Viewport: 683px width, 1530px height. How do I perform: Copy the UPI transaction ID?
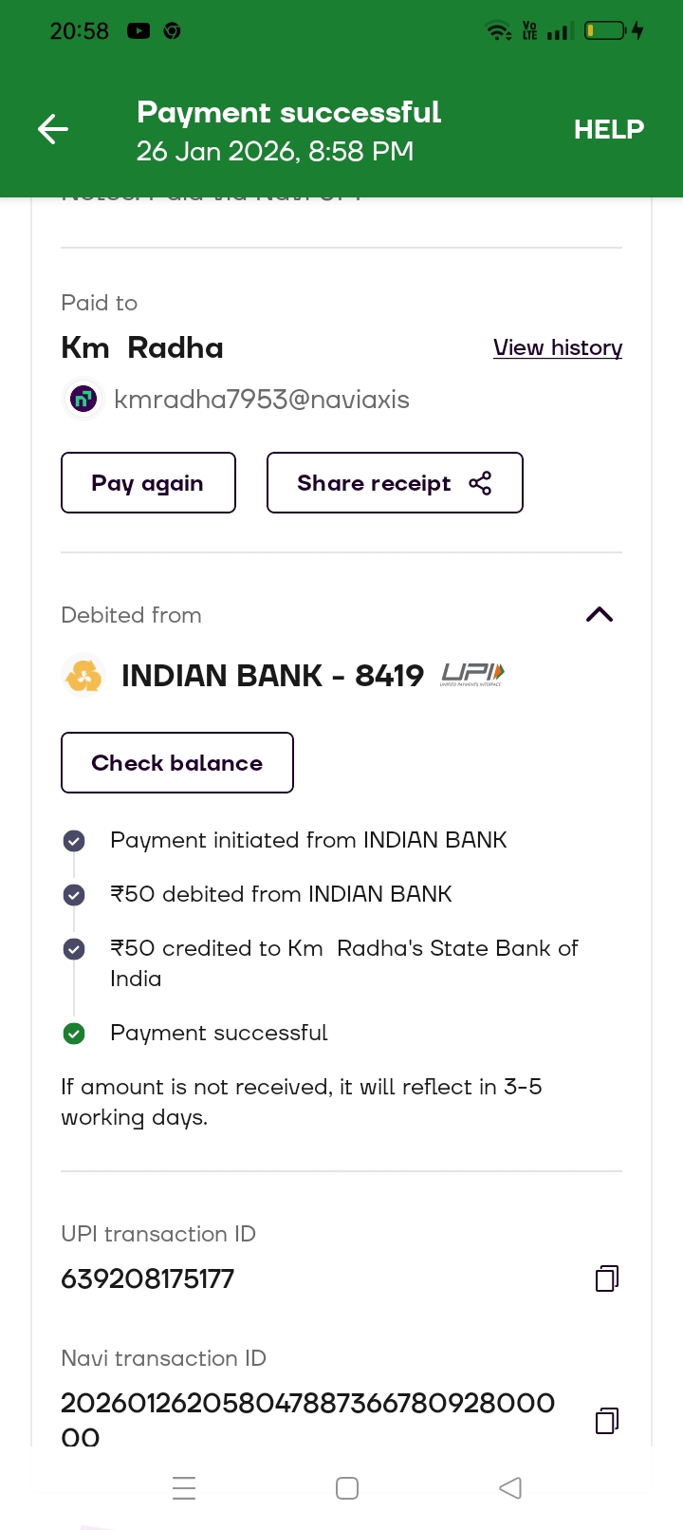point(606,1278)
